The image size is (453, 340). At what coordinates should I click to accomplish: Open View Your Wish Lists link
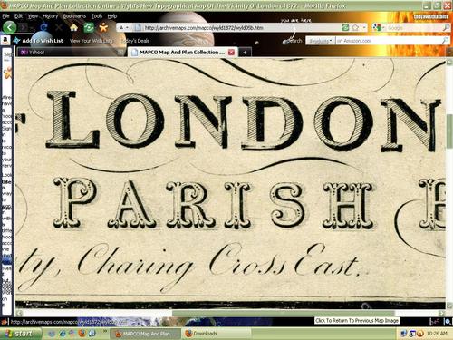click(92, 41)
